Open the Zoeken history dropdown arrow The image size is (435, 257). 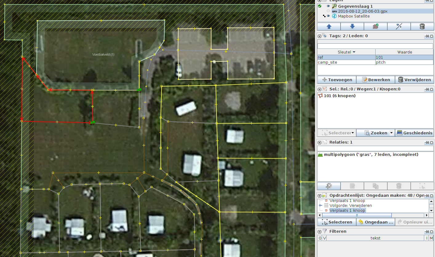[x=391, y=133]
